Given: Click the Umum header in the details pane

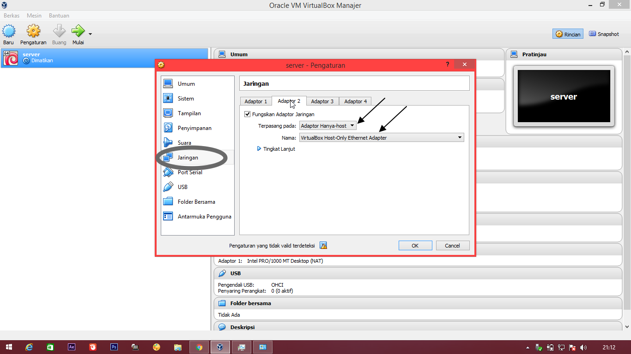Looking at the screenshot, I should pyautogui.click(x=359, y=54).
